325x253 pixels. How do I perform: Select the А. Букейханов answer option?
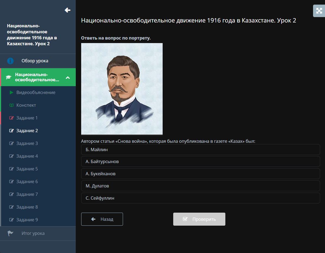pos(200,174)
